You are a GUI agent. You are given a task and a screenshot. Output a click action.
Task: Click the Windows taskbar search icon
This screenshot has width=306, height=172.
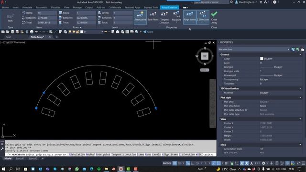(11, 169)
